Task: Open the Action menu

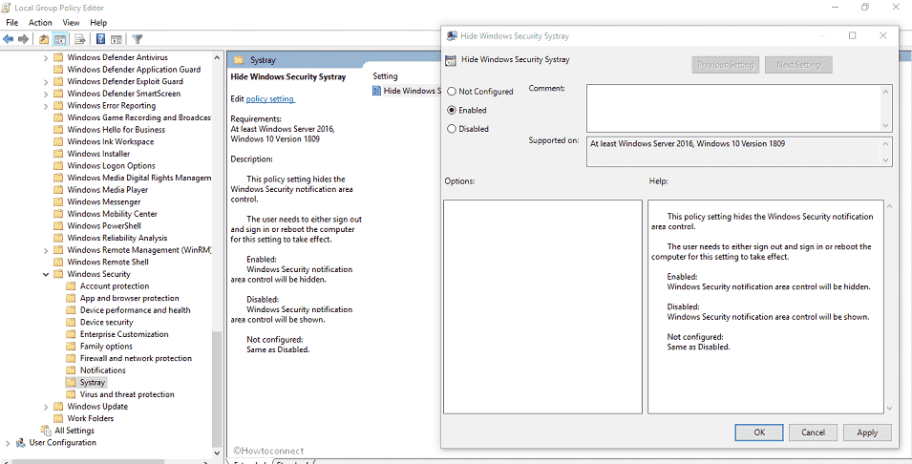Action: coord(40,23)
